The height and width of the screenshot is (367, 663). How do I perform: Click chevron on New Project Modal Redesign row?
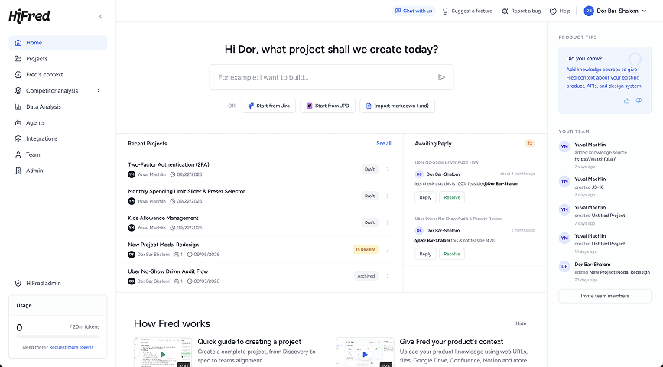388,249
